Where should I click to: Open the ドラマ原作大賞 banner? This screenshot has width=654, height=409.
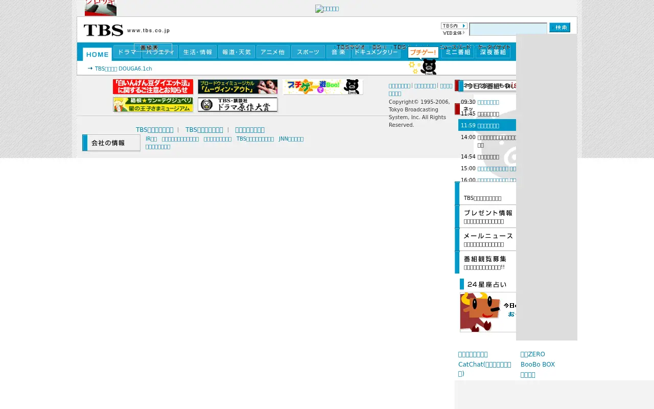(x=238, y=105)
